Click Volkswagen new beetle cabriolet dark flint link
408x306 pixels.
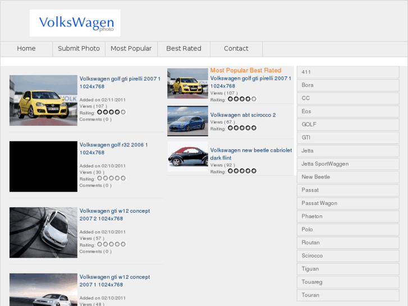pos(251,154)
